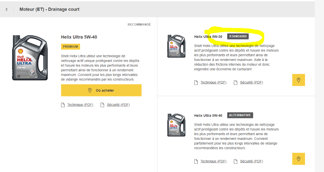This screenshot has width=324, height=172.
Task: Click the location pin button for Helix Ultra 5W-30
Action: [x=298, y=80]
